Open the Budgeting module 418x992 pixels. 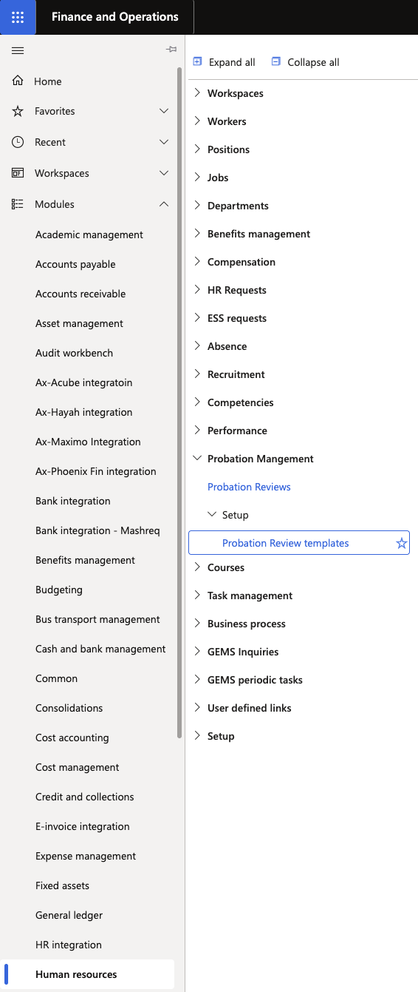[59, 590]
